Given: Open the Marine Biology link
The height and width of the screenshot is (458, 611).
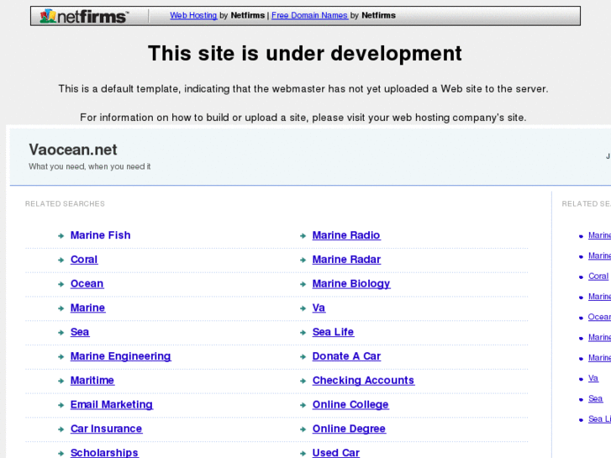Looking at the screenshot, I should tap(351, 283).
